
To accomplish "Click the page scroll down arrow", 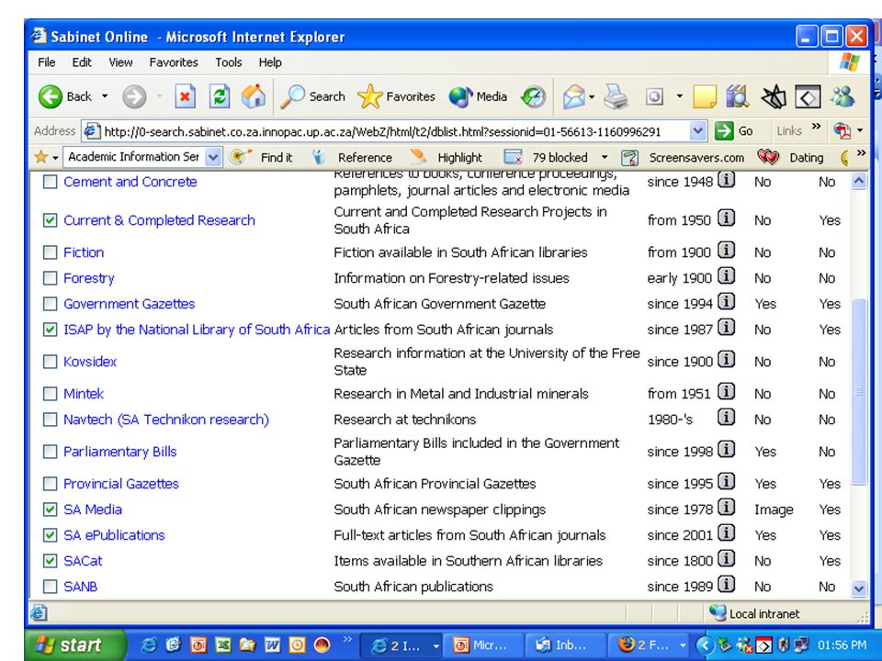I will [858, 588].
